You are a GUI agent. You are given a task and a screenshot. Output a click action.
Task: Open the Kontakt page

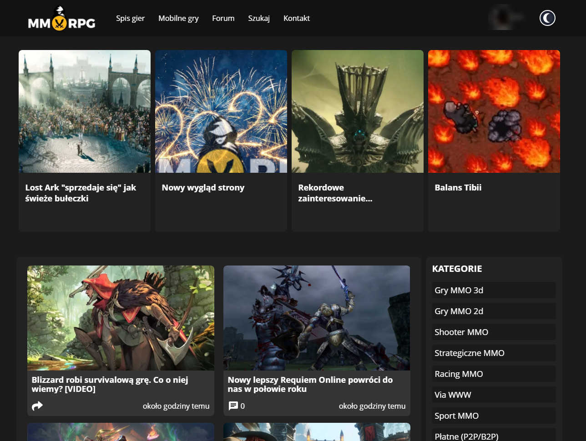point(297,18)
